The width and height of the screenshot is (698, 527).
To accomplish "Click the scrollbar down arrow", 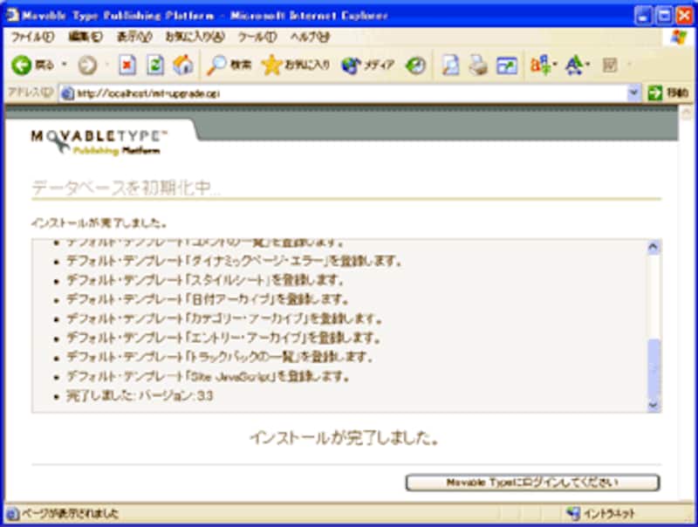I will tap(651, 404).
